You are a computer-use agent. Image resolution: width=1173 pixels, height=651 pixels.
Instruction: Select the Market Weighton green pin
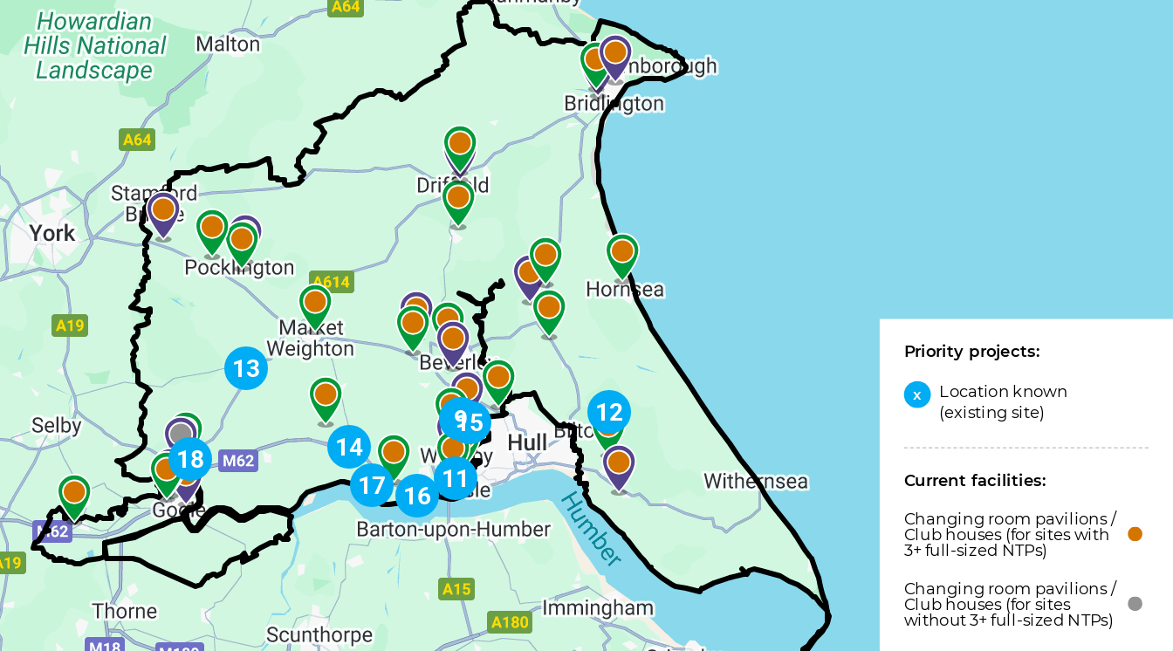click(315, 308)
